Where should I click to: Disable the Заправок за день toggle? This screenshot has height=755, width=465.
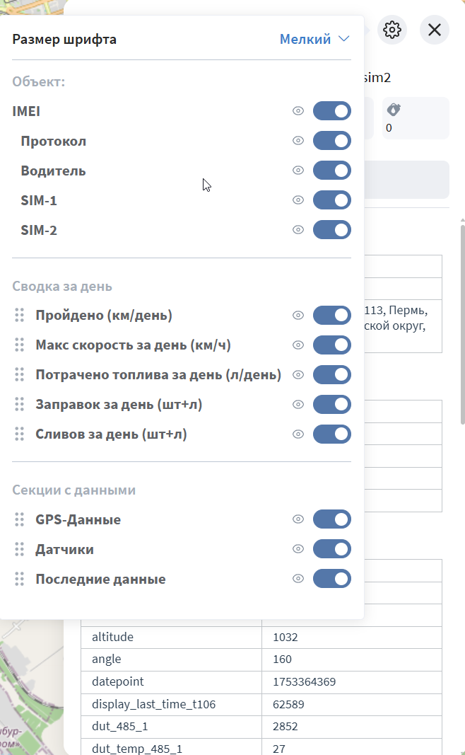[x=331, y=404]
